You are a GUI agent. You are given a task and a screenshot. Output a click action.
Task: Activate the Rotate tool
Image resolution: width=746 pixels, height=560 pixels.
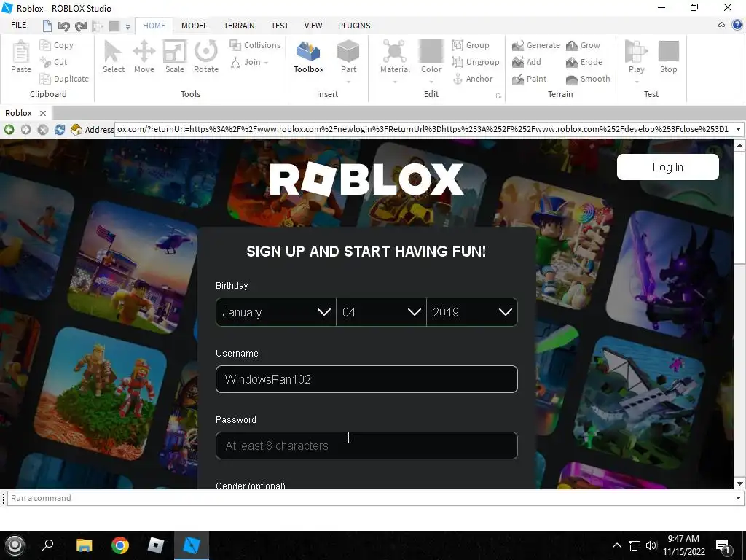pyautogui.click(x=206, y=57)
